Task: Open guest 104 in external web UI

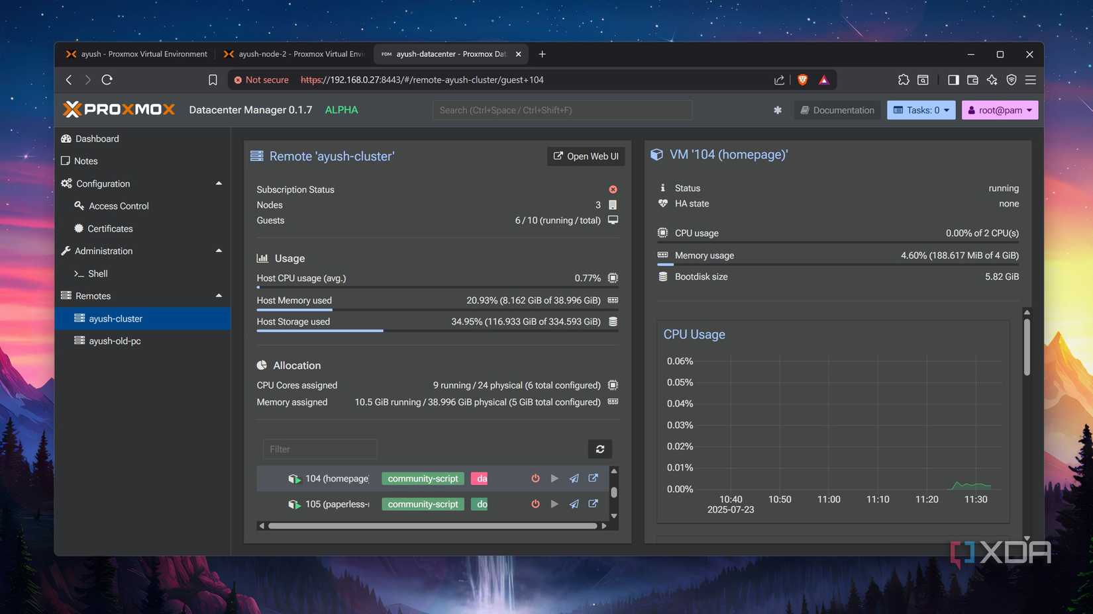Action: pos(593,478)
